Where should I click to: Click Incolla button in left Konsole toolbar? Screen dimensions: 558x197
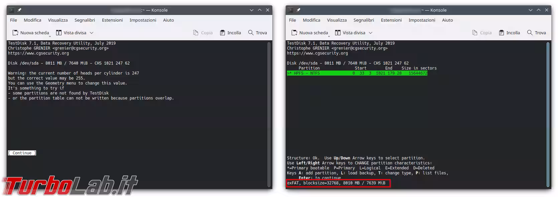[x=231, y=33]
